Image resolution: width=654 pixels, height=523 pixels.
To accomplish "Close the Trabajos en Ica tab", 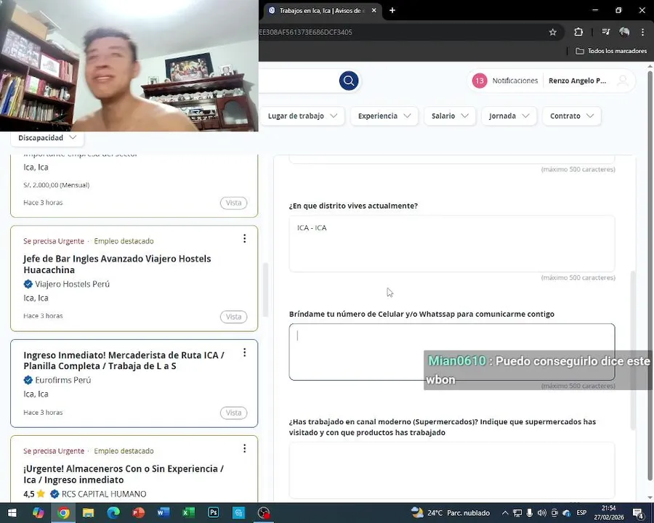I will click(374, 10).
